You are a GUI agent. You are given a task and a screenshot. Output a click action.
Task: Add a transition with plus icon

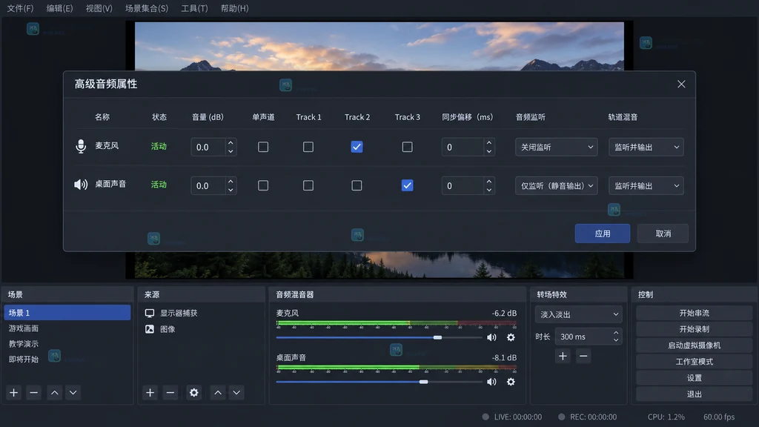click(563, 357)
